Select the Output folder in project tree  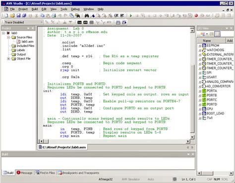21,54
